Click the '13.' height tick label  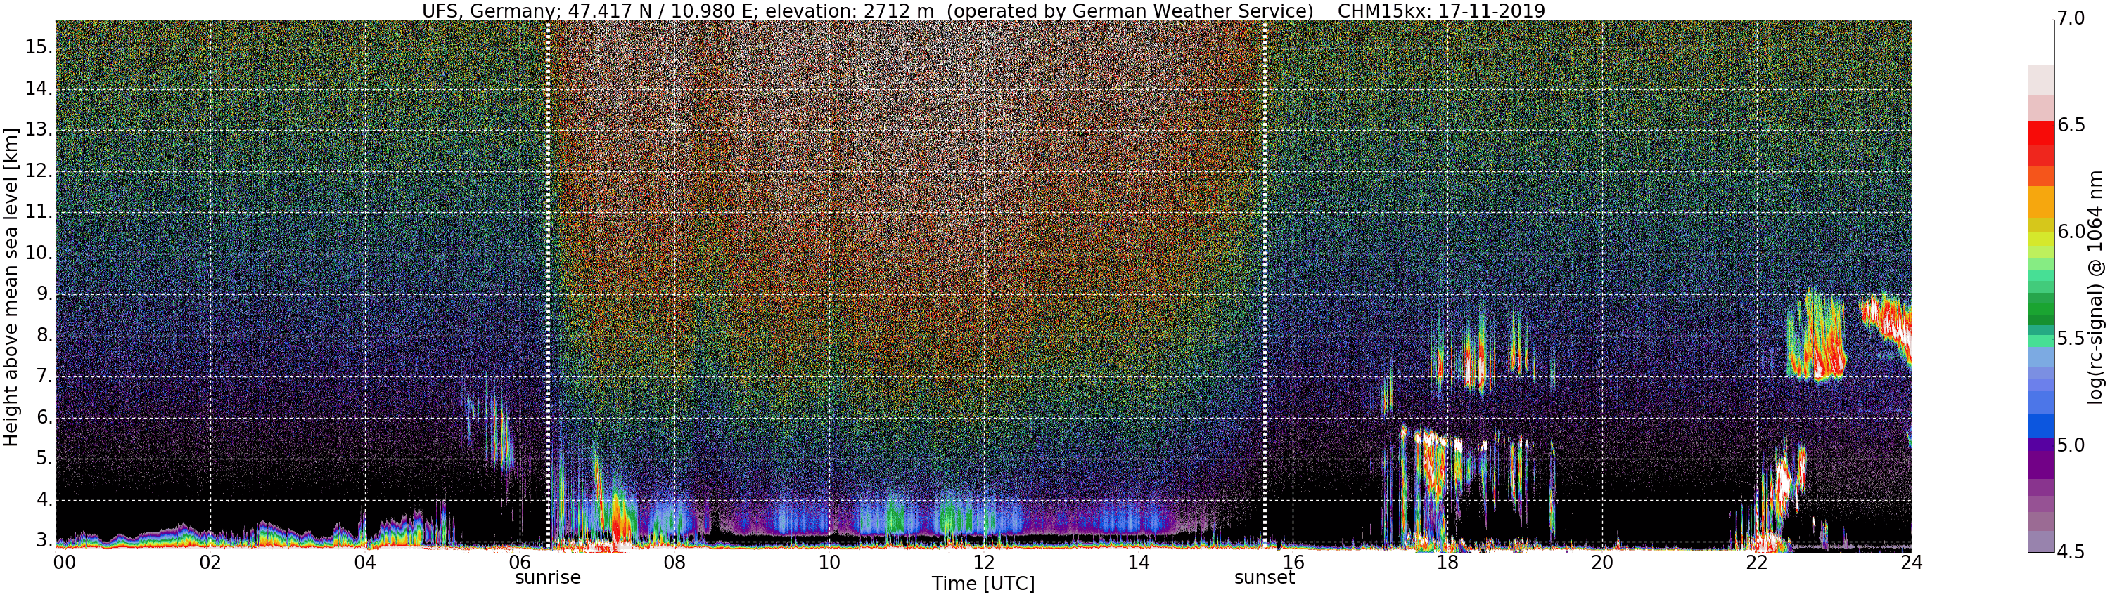click(x=39, y=129)
